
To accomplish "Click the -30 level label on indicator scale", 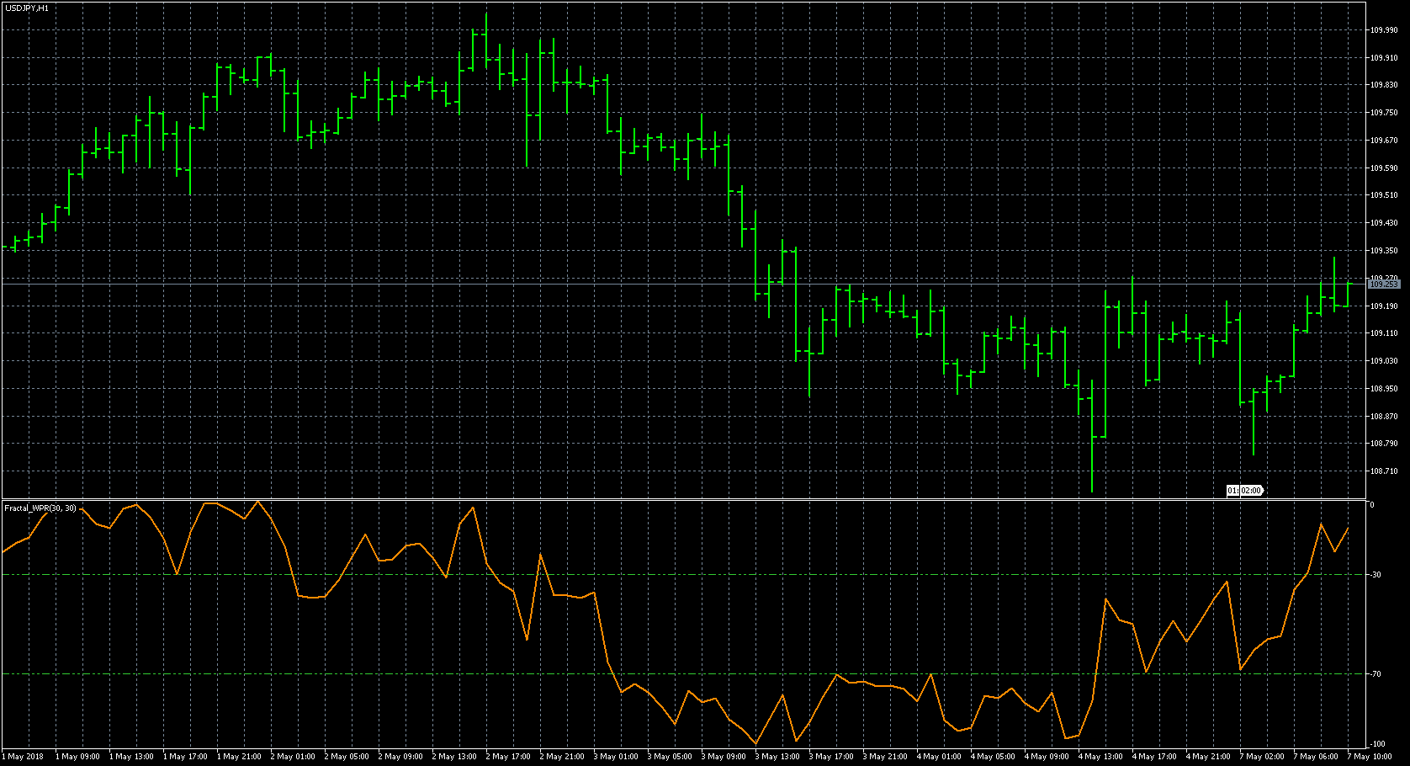I will [1375, 575].
